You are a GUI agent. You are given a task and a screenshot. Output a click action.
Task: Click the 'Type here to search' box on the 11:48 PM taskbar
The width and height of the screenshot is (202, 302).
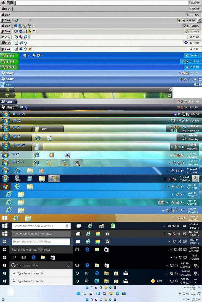point(41,273)
